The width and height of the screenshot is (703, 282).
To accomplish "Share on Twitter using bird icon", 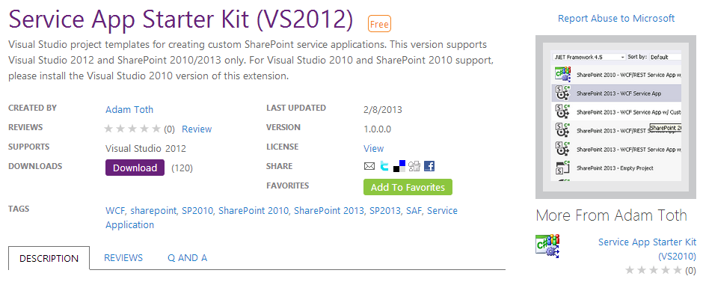I will point(384,166).
